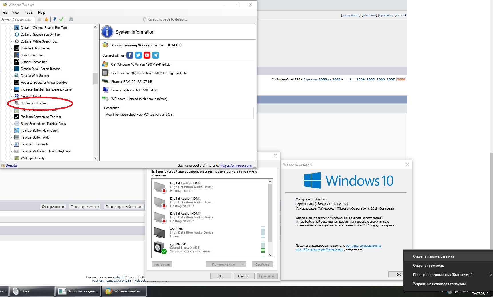Click the Facebook icon in Connect with us
The height and width of the screenshot is (297, 493).
130,55
